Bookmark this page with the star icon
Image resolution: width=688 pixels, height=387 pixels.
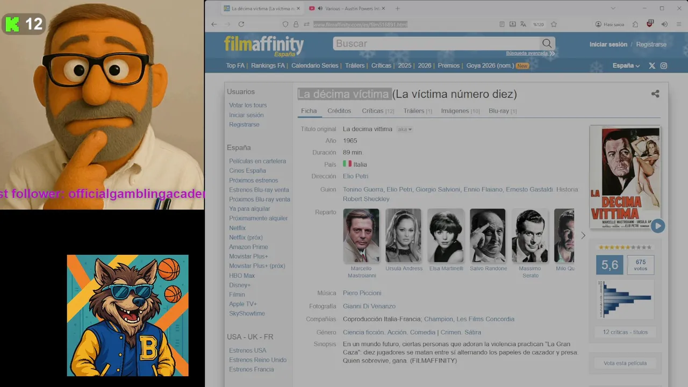[554, 24]
